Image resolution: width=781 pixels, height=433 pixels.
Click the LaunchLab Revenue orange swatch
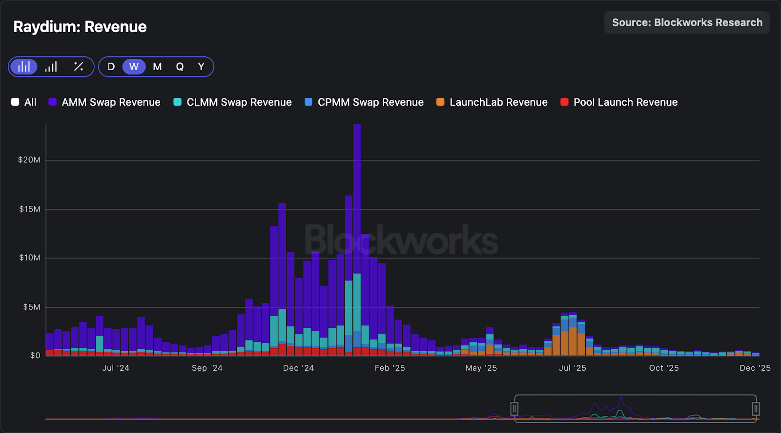[x=440, y=102]
